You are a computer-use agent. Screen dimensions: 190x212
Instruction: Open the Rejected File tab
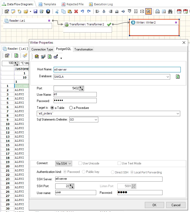[73, 4]
